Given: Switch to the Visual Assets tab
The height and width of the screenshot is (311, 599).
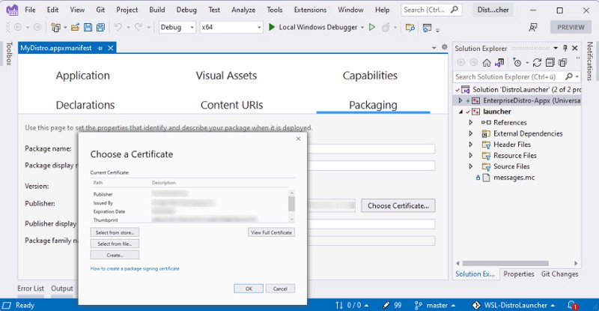Looking at the screenshot, I should [x=226, y=76].
